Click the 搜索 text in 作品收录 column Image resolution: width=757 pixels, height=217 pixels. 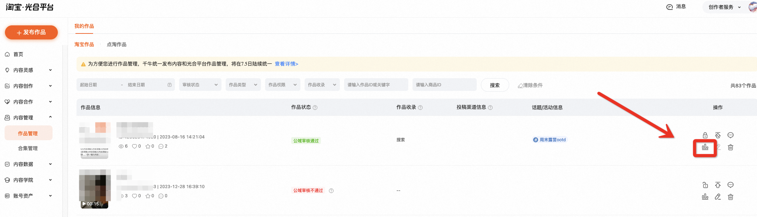coord(401,140)
